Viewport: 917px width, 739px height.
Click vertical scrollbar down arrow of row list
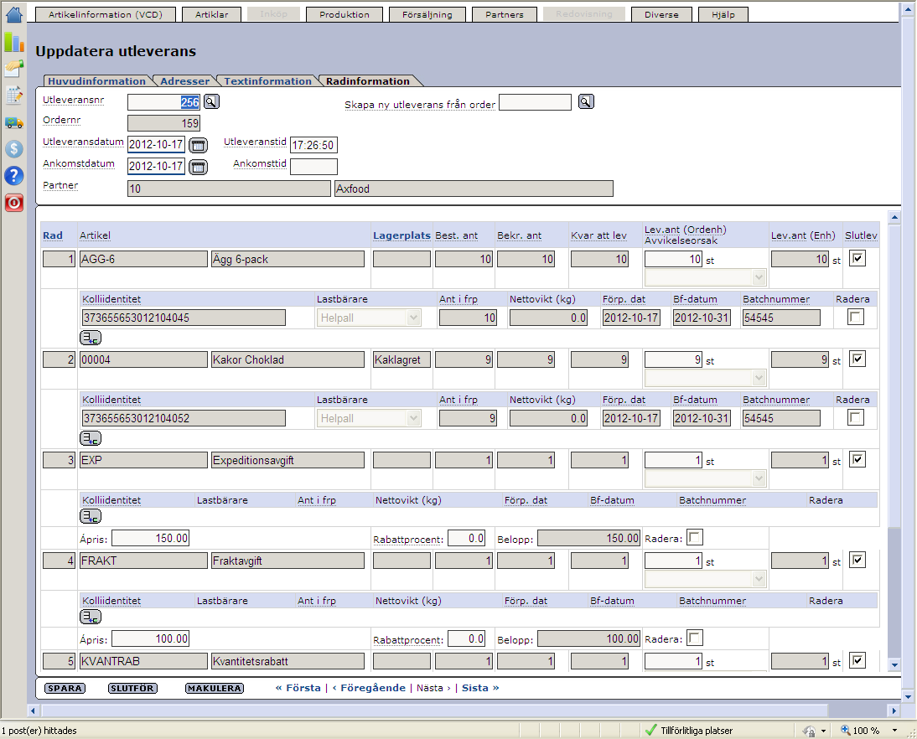(x=894, y=664)
